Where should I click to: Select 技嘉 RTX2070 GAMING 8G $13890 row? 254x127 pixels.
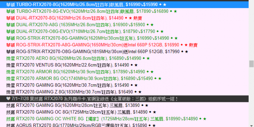124,105
